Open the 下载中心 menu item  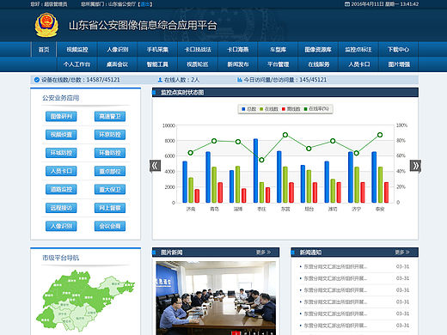[x=399, y=50]
